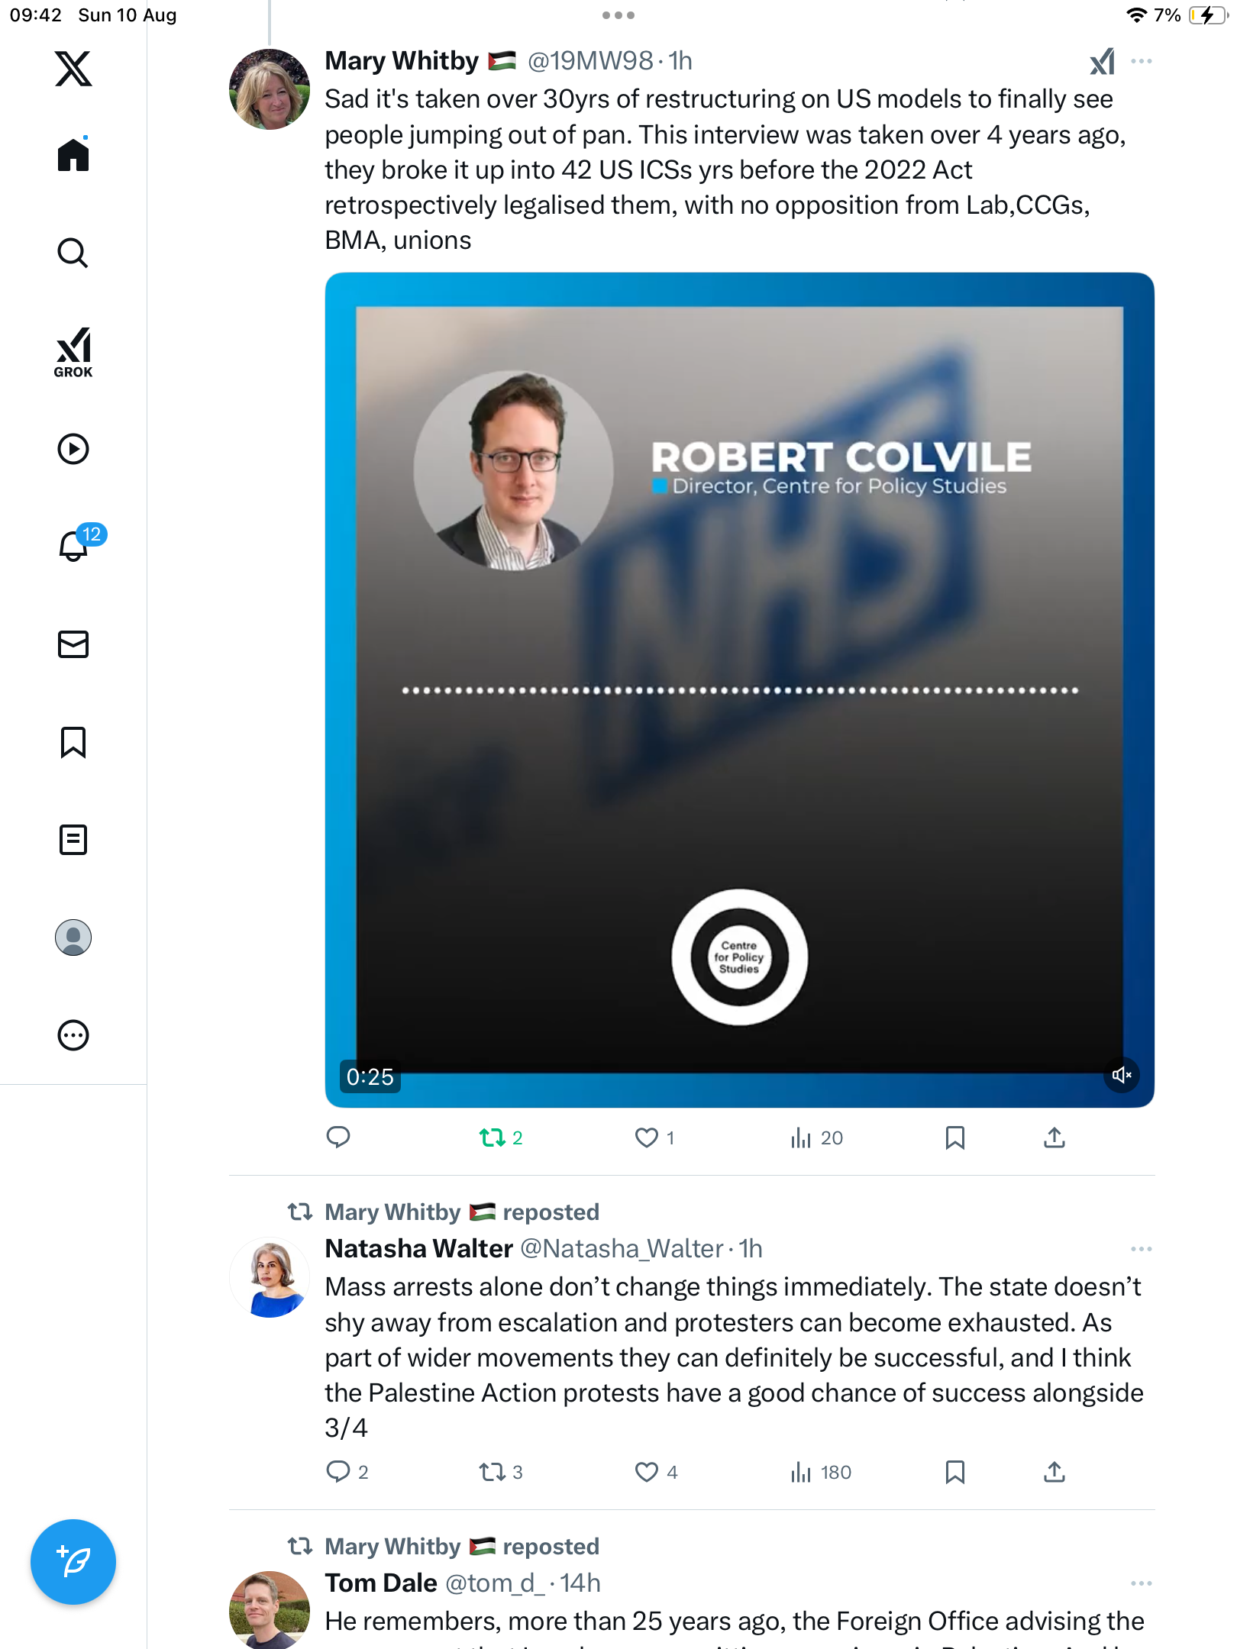Click the X logo in sidebar
1237x1649 pixels.
[73, 69]
